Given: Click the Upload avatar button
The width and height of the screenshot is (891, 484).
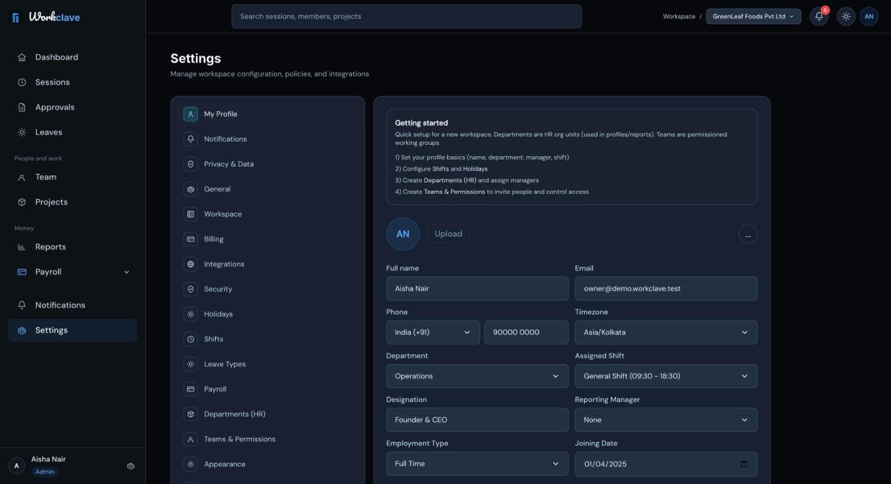Looking at the screenshot, I should (x=448, y=234).
